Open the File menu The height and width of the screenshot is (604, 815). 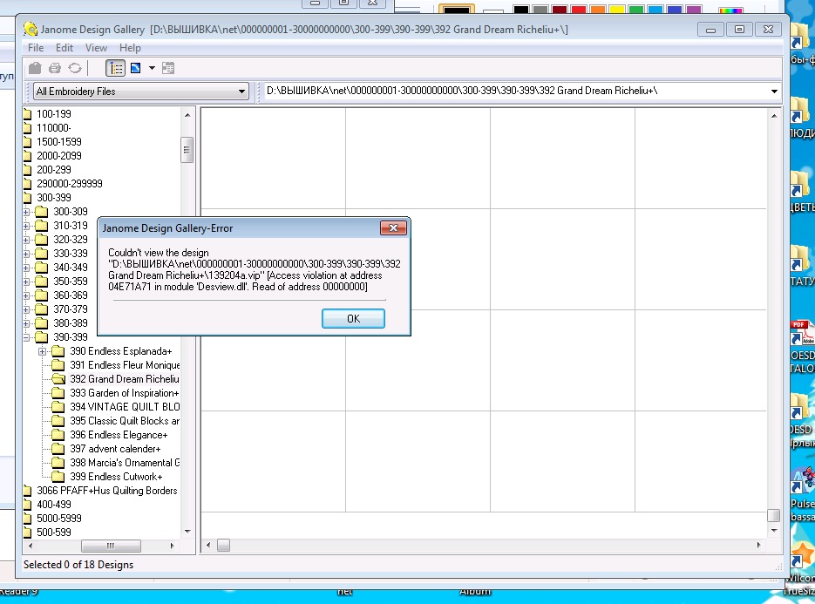click(36, 48)
